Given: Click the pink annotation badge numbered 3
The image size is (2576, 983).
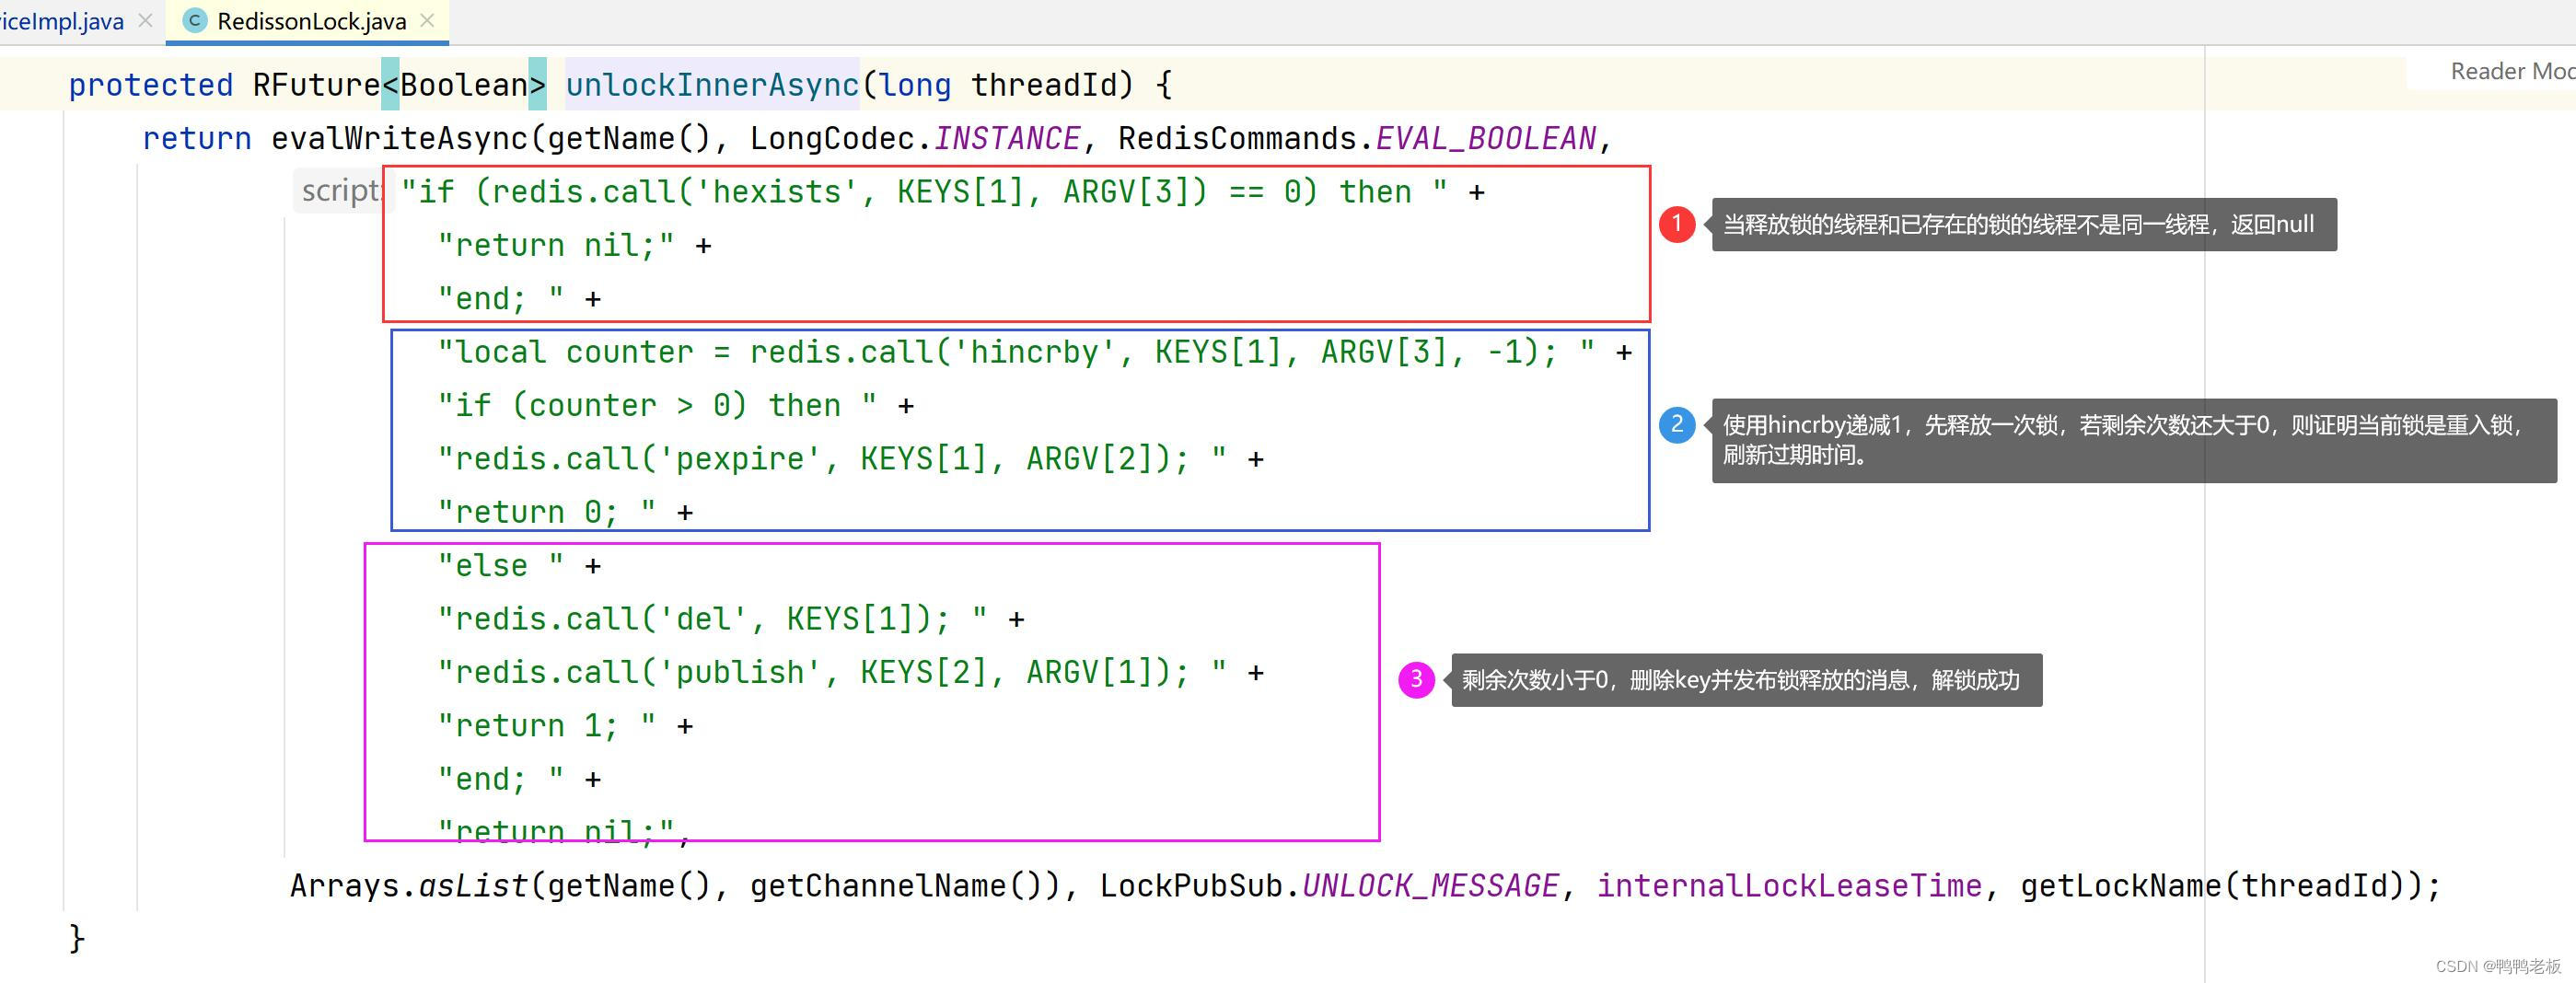Looking at the screenshot, I should click(x=1416, y=679).
